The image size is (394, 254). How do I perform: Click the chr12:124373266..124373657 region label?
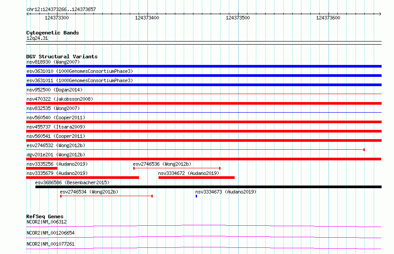[x=61, y=10]
